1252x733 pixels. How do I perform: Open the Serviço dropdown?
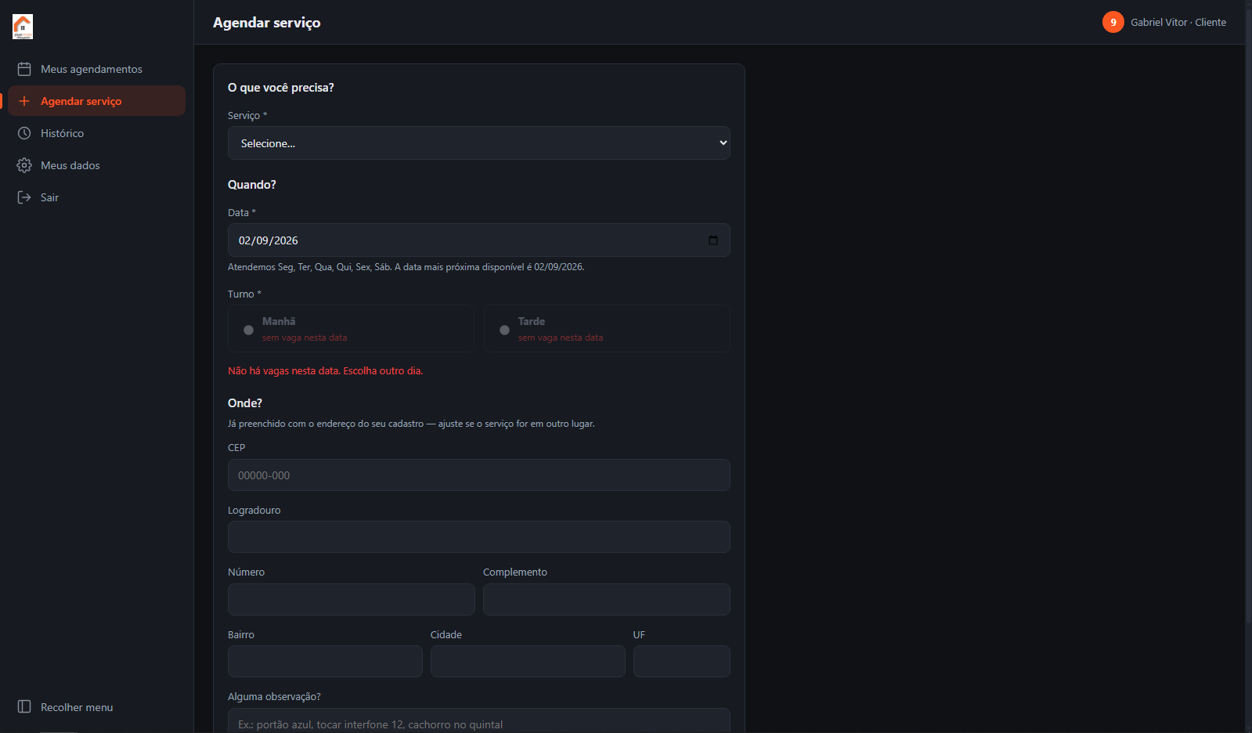[x=479, y=143]
